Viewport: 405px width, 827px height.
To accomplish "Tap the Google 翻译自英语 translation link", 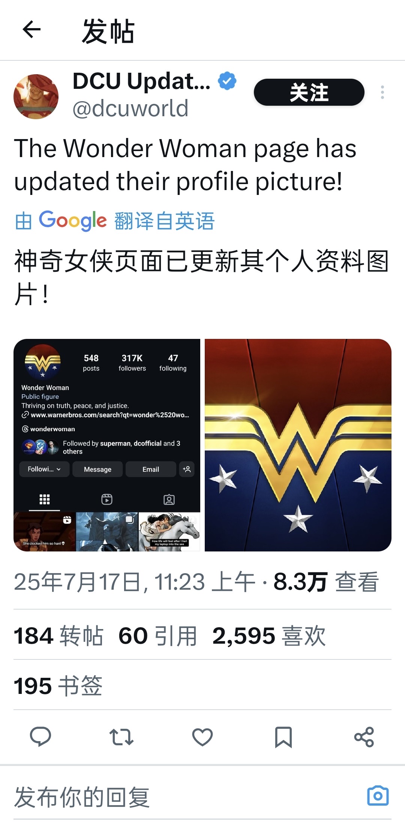I will (x=115, y=221).
